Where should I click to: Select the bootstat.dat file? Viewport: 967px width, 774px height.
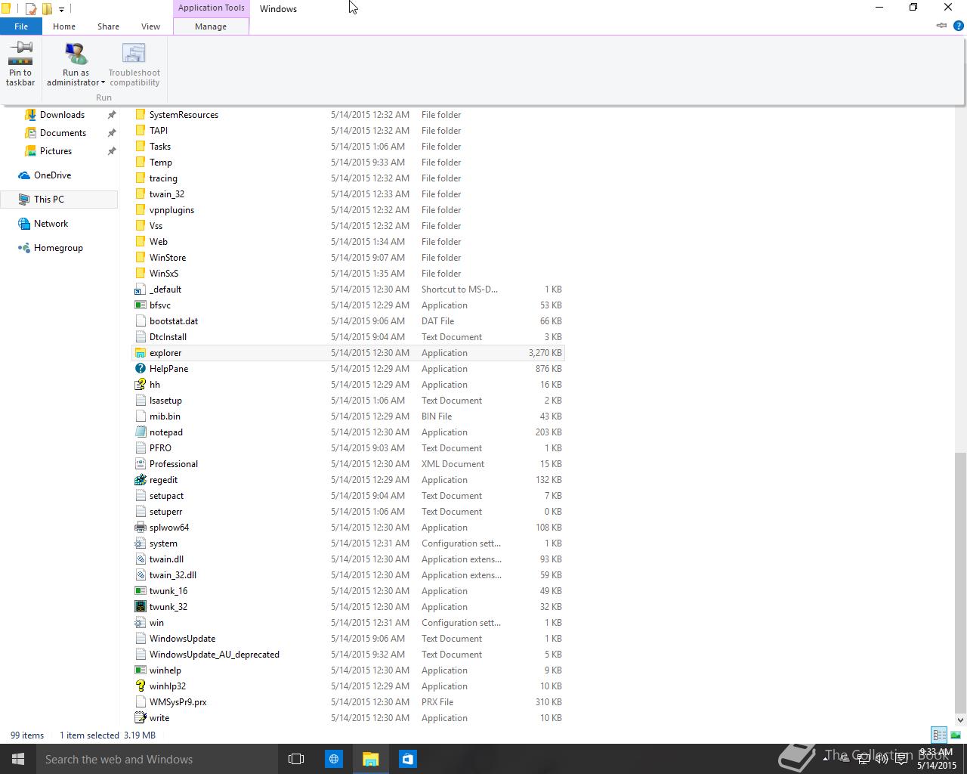[348, 321]
